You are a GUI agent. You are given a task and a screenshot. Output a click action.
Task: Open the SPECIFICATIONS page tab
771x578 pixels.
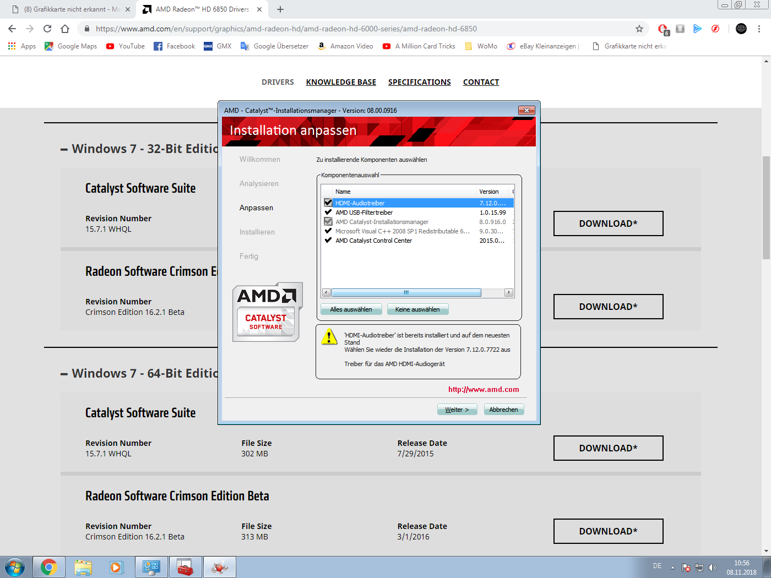click(x=419, y=82)
